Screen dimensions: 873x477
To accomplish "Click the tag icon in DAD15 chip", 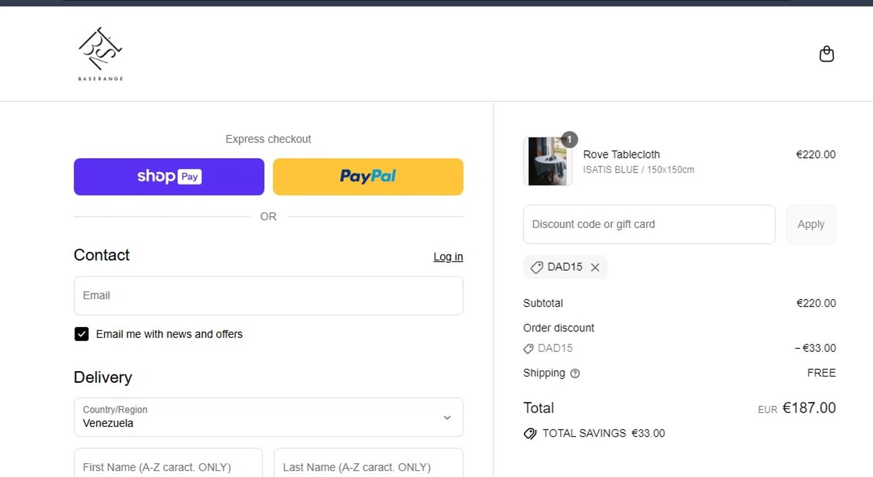I will coord(537,267).
